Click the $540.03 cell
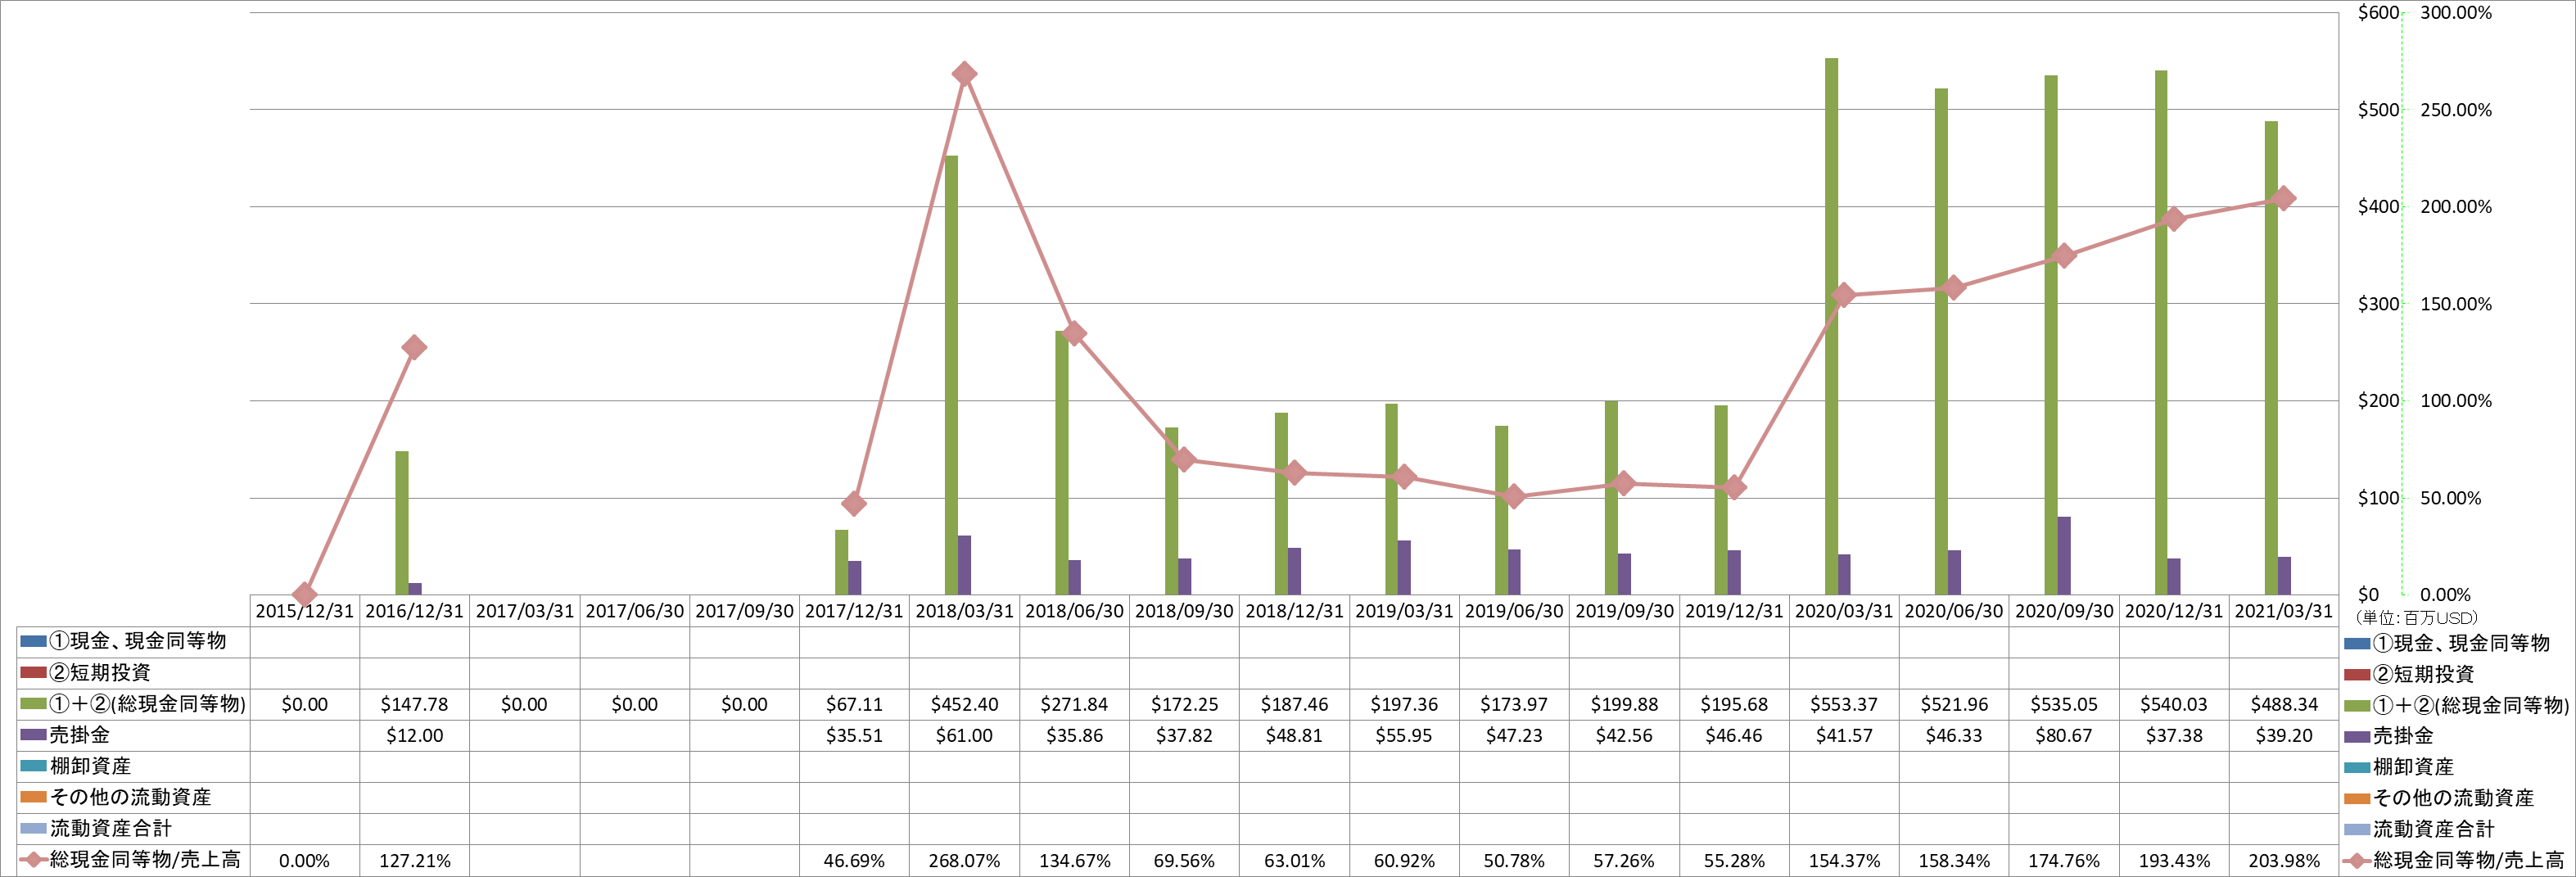Viewport: 2576px width, 877px height. click(2174, 704)
